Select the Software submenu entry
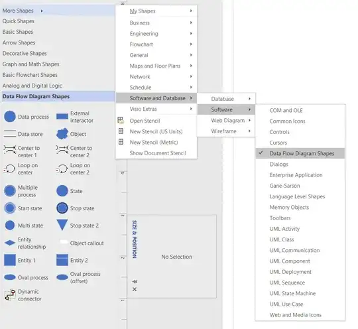The image size is (358, 329). pos(226,109)
